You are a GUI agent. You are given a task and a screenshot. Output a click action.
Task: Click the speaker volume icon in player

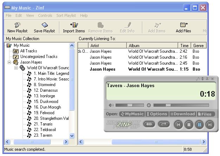click(x=111, y=105)
